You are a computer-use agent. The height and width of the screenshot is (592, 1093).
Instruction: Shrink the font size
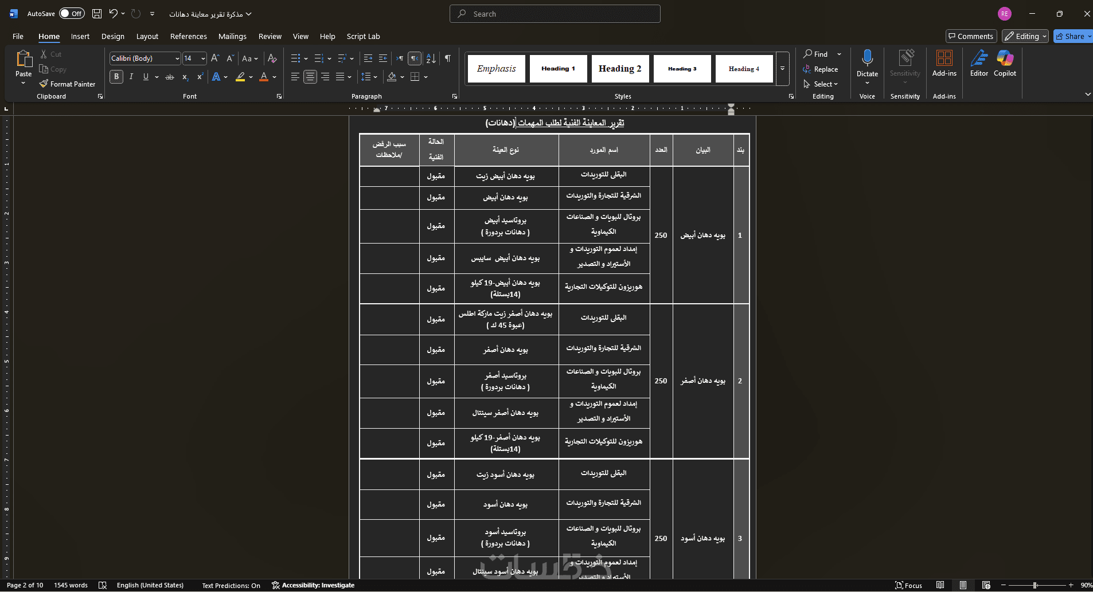tap(230, 58)
